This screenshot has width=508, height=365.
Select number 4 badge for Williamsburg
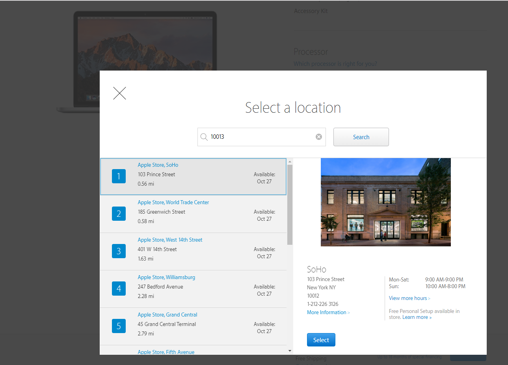click(x=119, y=289)
